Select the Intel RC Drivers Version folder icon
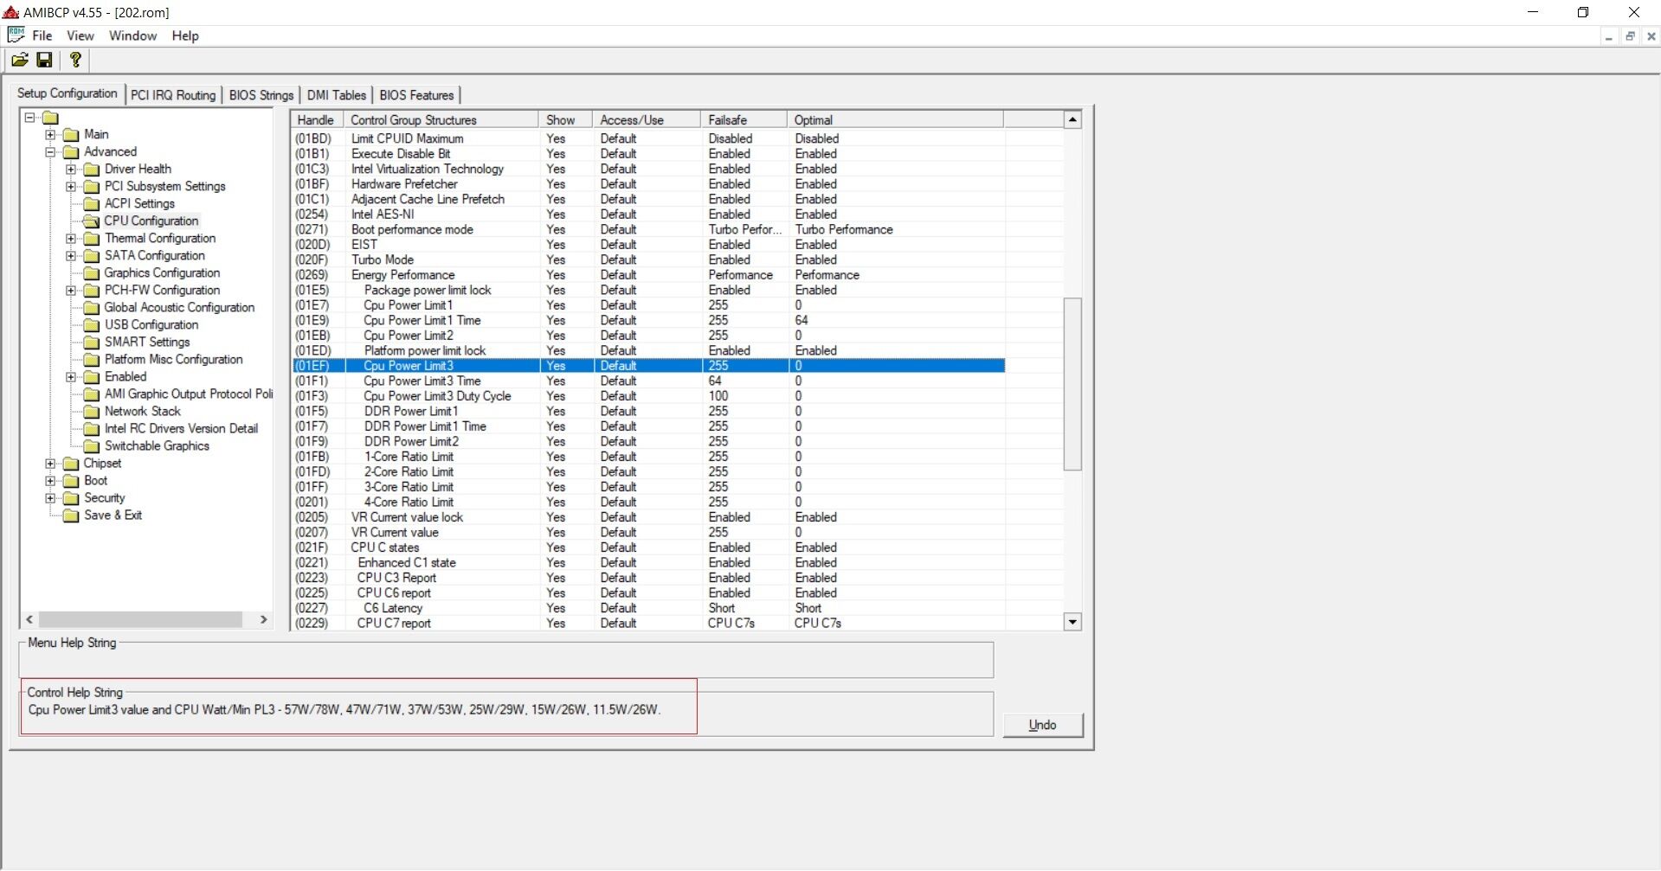The width and height of the screenshot is (1661, 871). [91, 428]
